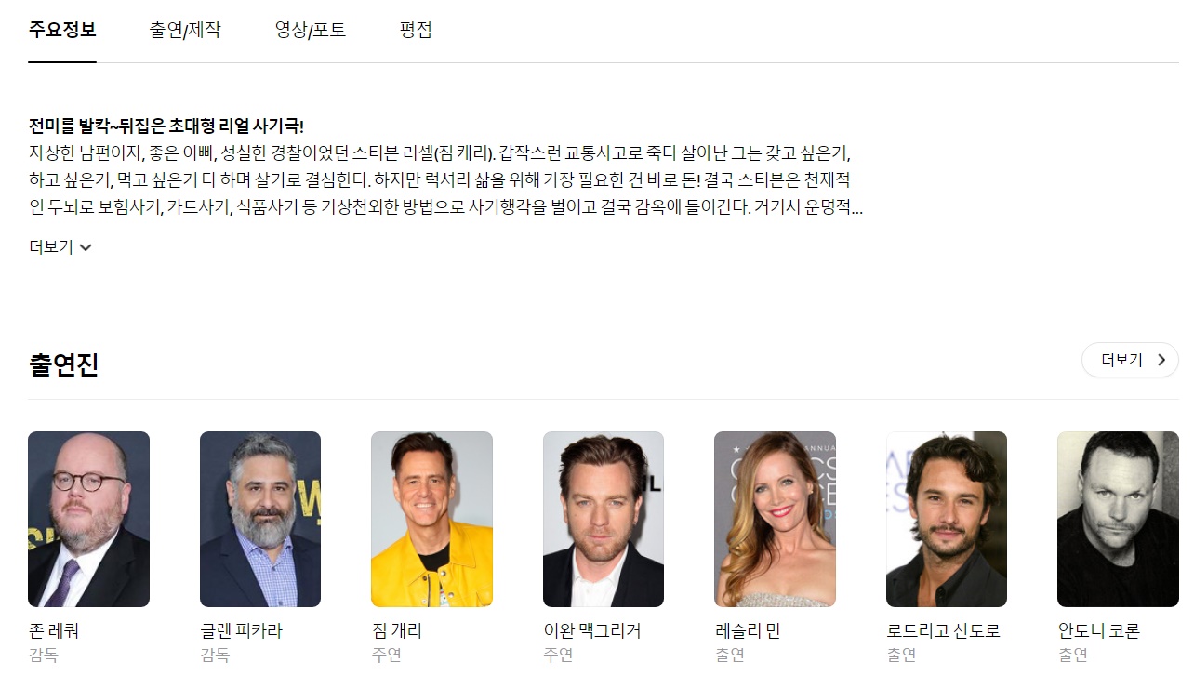Click the 짐 캐리 name link
This screenshot has height=688, width=1194.
tap(397, 630)
